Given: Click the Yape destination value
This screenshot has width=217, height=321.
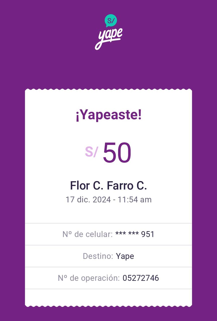Looking at the screenshot, I should (x=125, y=256).
